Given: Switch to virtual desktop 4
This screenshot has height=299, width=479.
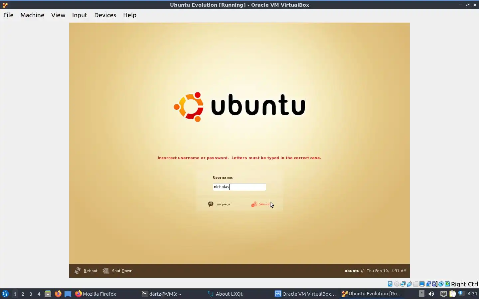Looking at the screenshot, I should click(39, 294).
